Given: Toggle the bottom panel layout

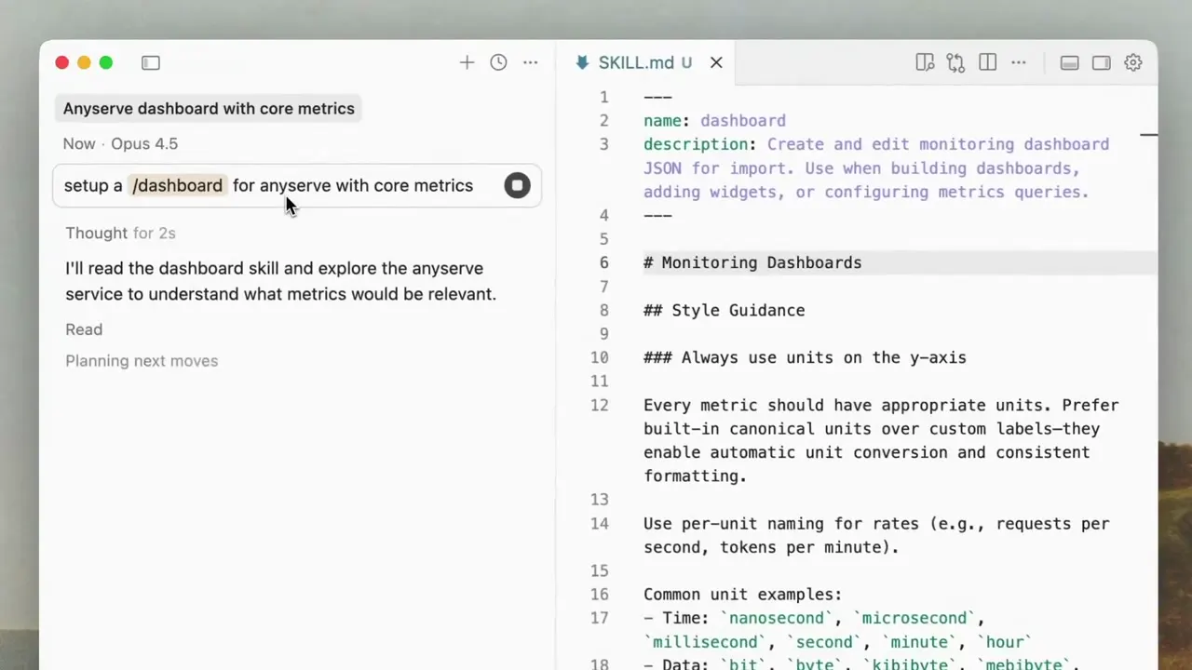Looking at the screenshot, I should (1070, 62).
